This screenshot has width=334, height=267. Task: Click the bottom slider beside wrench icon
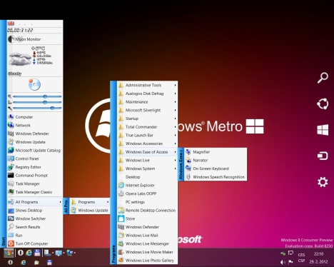[37, 108]
